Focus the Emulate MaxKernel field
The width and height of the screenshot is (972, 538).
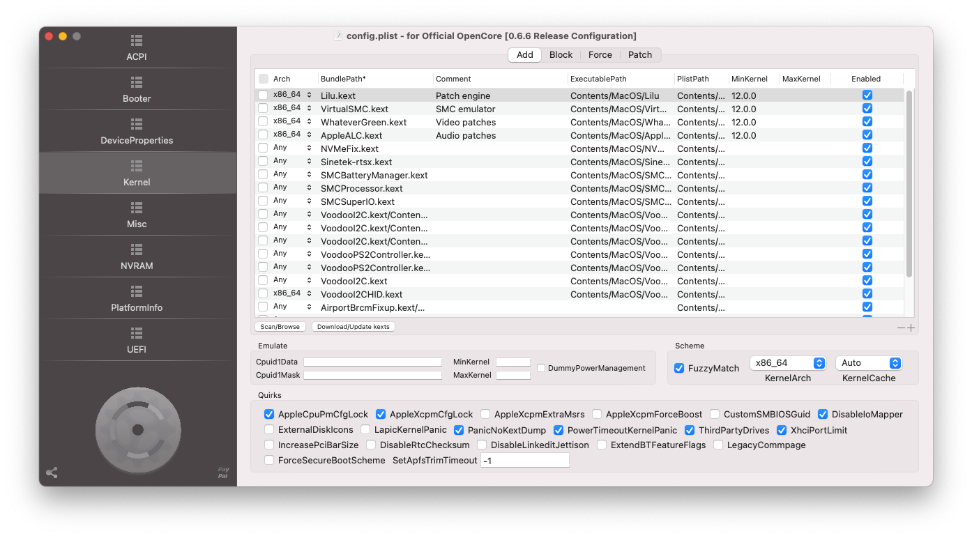[513, 375]
